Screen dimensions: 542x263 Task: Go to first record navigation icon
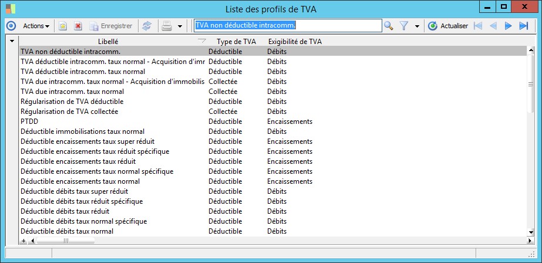click(478, 26)
